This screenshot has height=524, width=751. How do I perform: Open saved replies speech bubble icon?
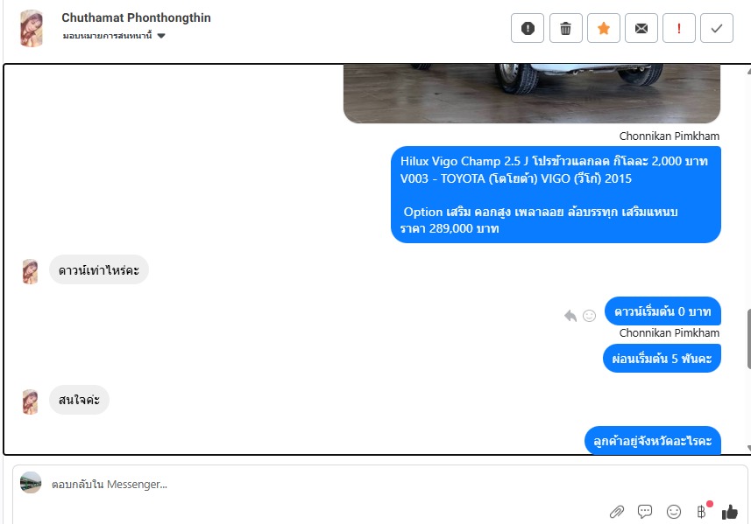[x=645, y=511]
